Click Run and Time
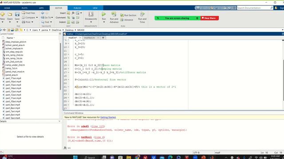This screenshot has width=284, height=159. click(142, 17)
